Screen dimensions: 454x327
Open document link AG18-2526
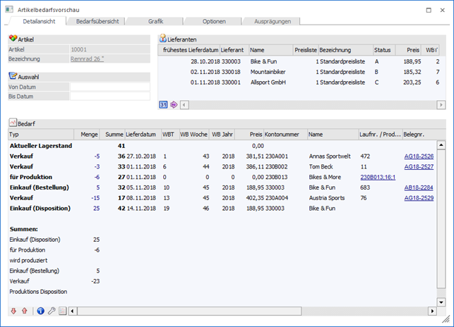pos(419,156)
